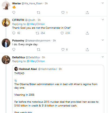Screen dimensions: 108x113
Task: Open @HillaryClinton link under Delta56ca's name
Action: [x=36, y=61]
